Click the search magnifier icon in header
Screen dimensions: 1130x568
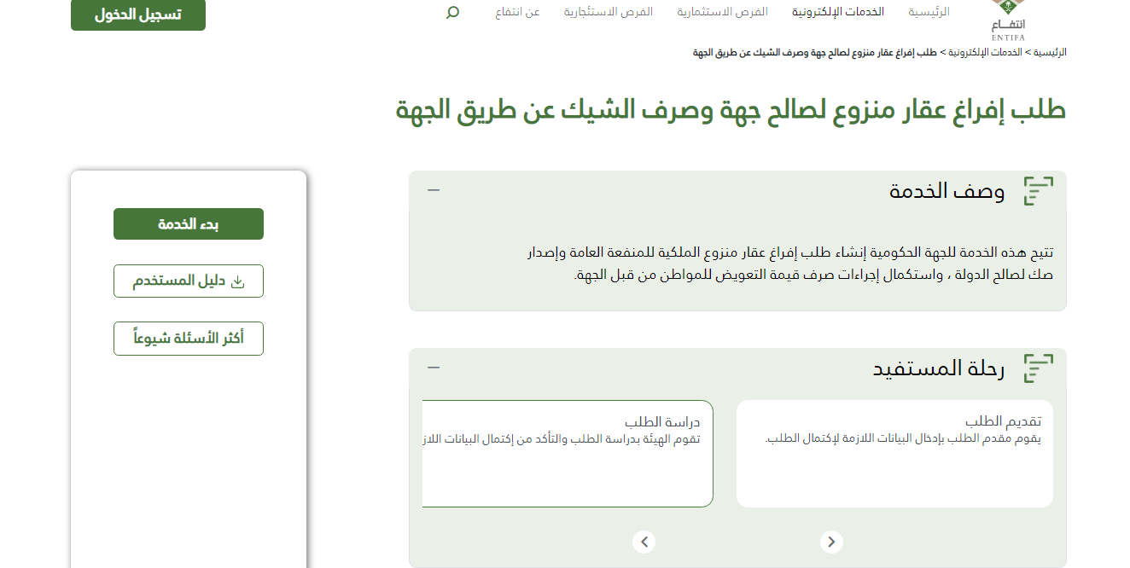click(x=452, y=12)
